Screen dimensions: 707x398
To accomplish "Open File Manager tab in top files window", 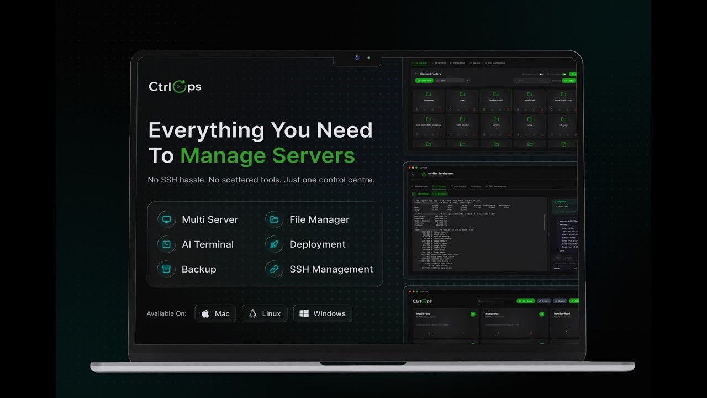I will [419, 63].
